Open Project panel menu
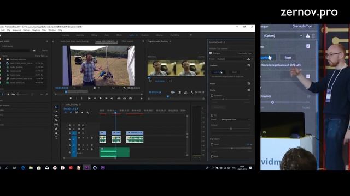Image resolution: width=350 pixels, height=196 pixels. pyautogui.click(x=47, y=41)
